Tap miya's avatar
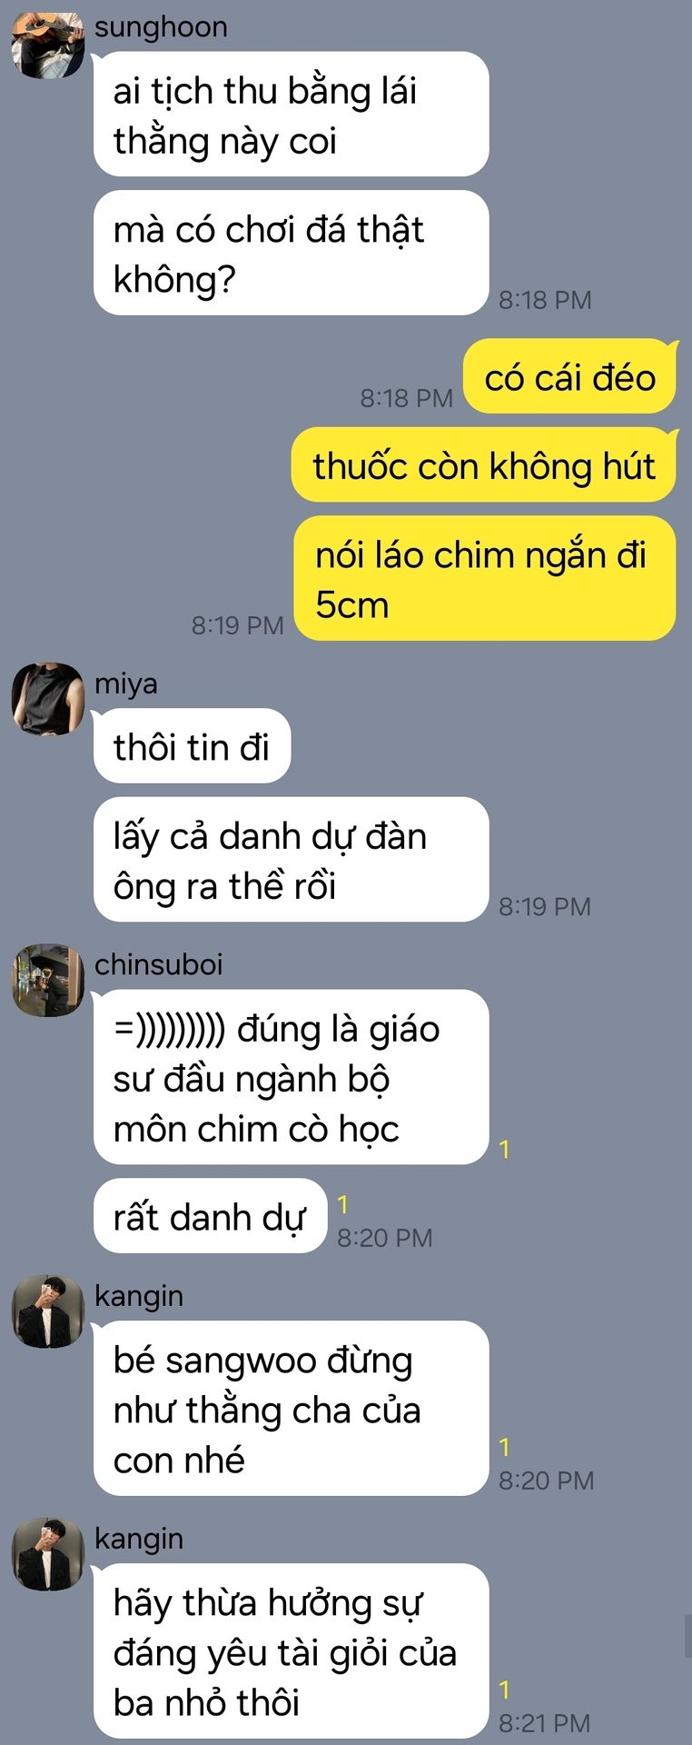 47,699
